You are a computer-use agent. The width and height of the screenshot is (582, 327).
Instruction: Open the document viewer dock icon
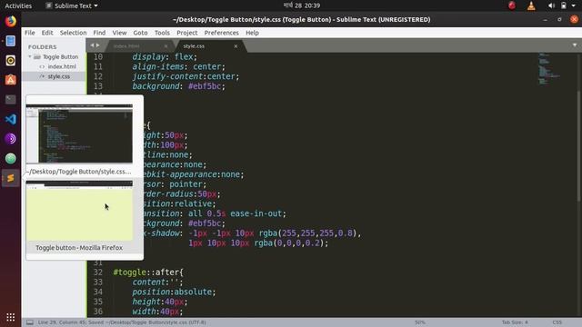pyautogui.click(x=10, y=41)
